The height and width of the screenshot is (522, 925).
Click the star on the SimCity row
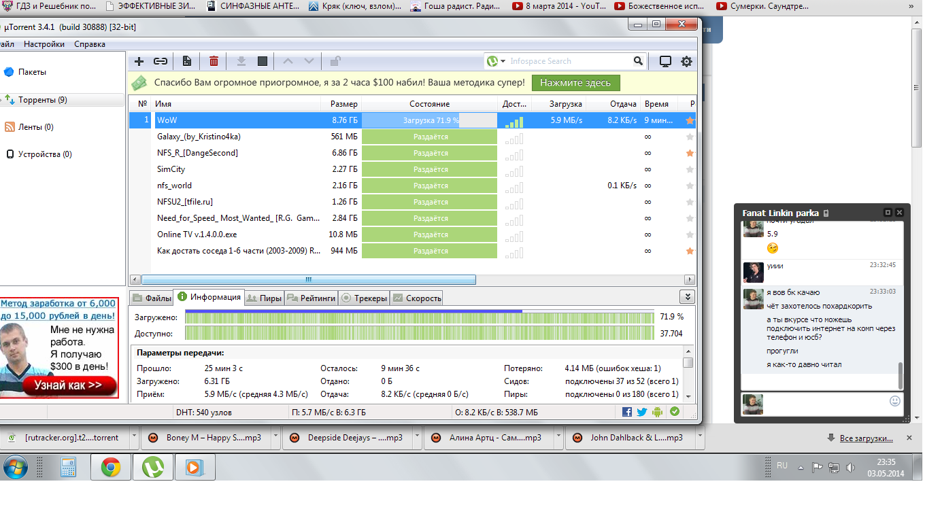690,169
